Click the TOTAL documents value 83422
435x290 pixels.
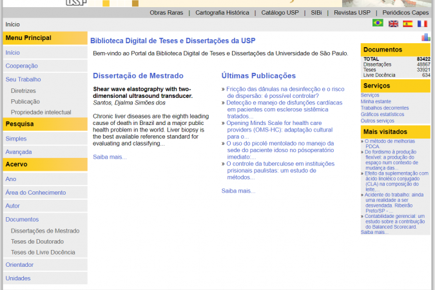423,59
